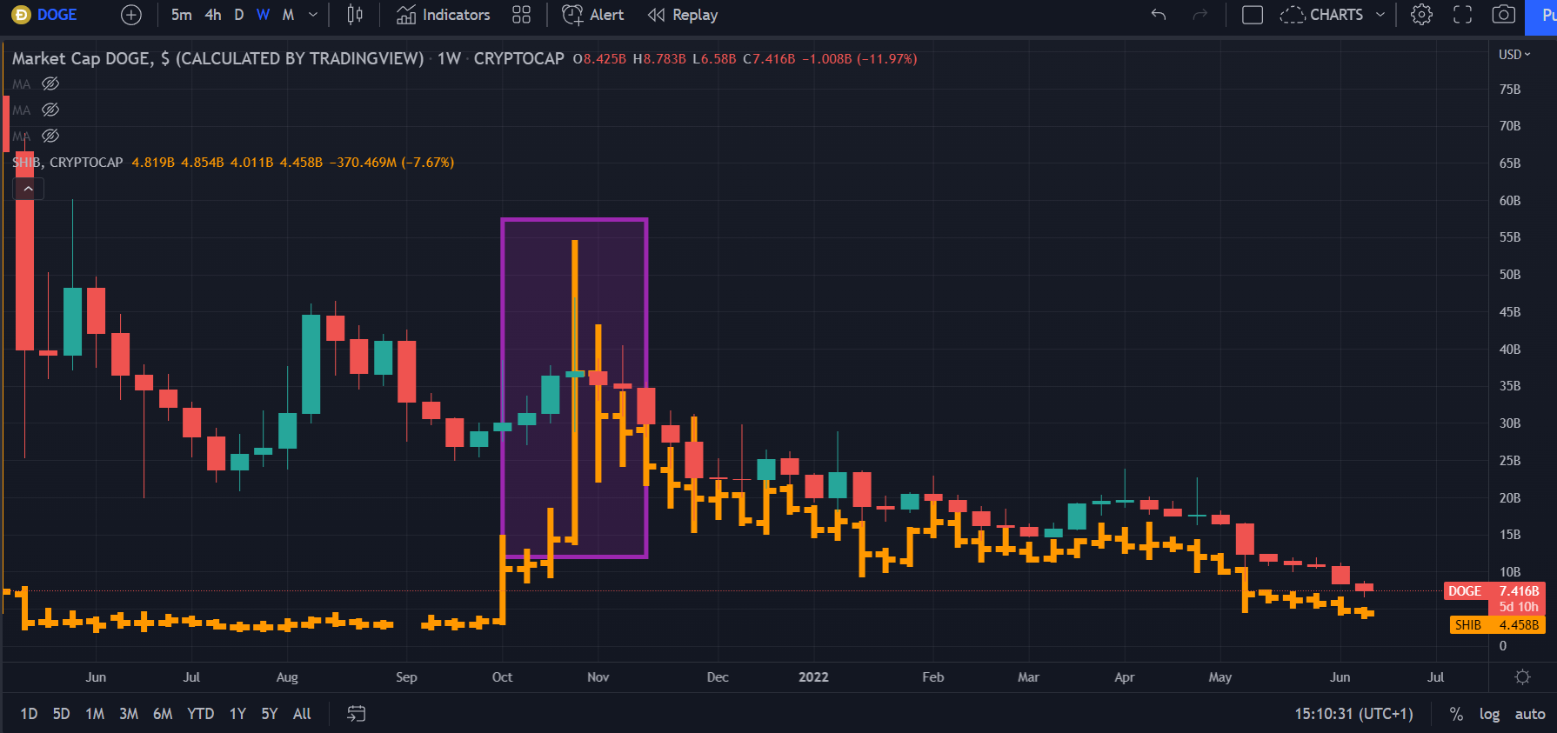Open the go to date calendar icon

pos(357,714)
